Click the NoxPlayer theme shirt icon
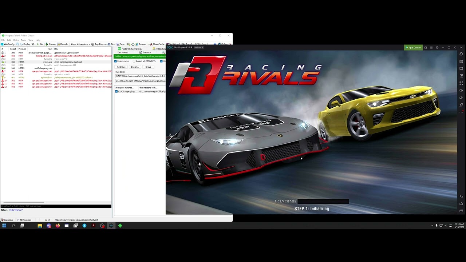Image resolution: width=466 pixels, height=262 pixels. click(426, 48)
